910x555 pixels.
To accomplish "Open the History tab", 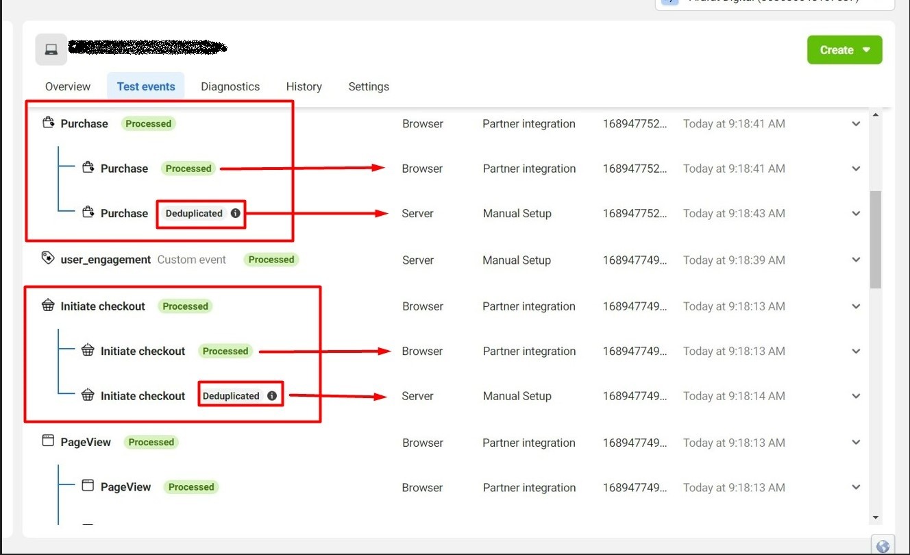I will 304,86.
